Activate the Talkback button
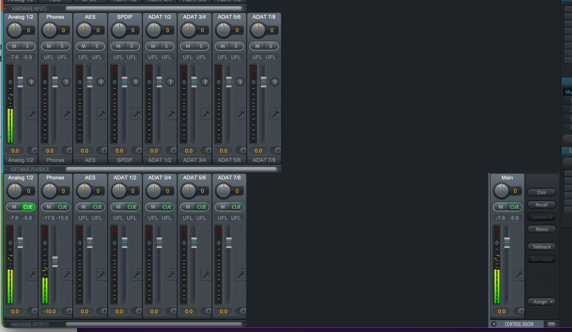Image resolution: width=572 pixels, height=332 pixels. [541, 247]
